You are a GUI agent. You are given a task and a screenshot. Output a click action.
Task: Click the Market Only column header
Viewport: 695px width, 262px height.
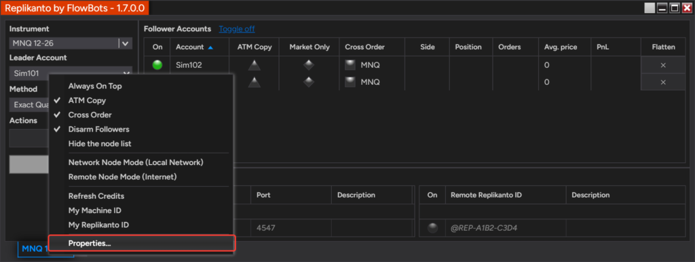[x=309, y=47]
